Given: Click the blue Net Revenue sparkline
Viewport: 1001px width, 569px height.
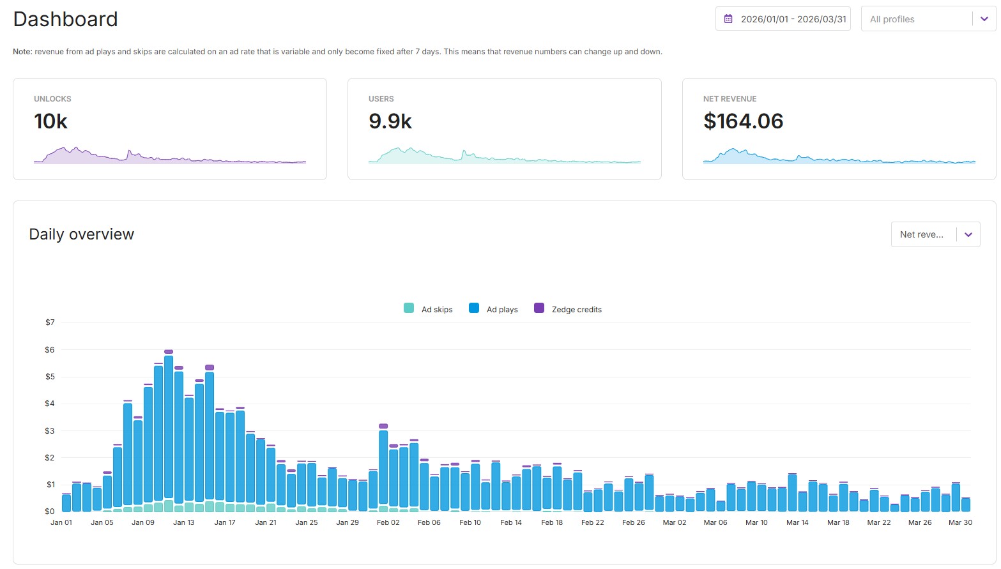Looking at the screenshot, I should (x=838, y=156).
